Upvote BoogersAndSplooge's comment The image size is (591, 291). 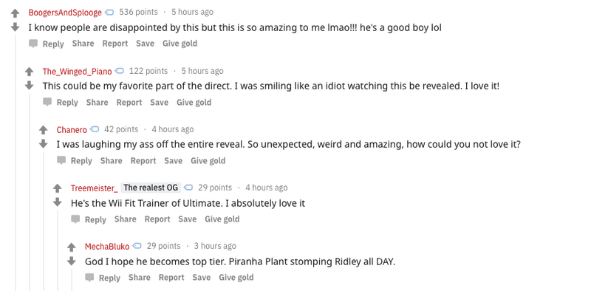click(x=15, y=13)
